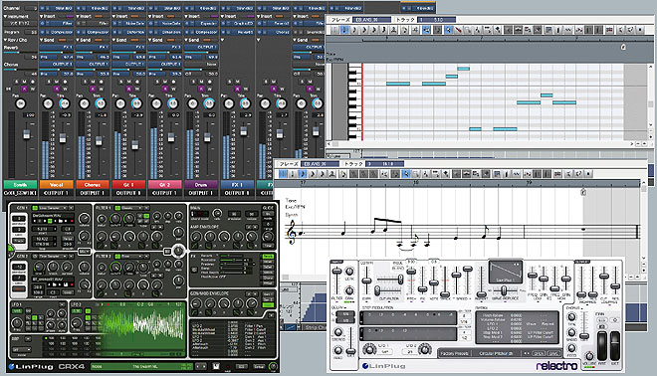This screenshot has height=376, width=657.
Task: Arm record on the Gt 1 channel
Action: tap(136, 82)
